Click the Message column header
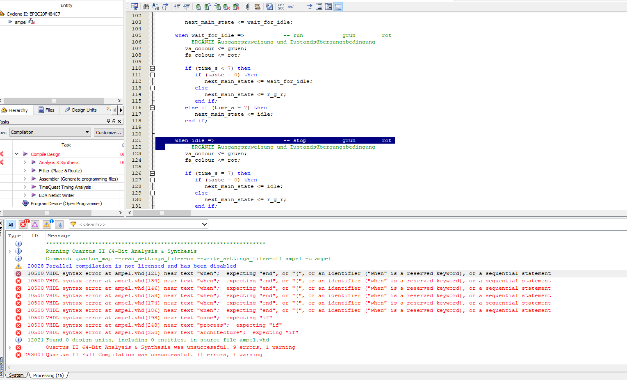 [x=59, y=236]
